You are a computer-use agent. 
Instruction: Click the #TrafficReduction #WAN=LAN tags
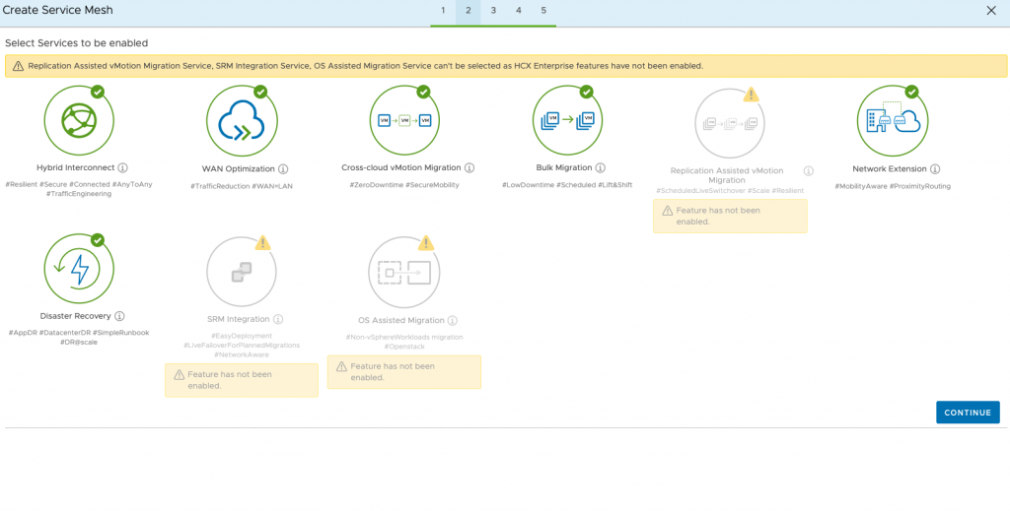point(242,186)
